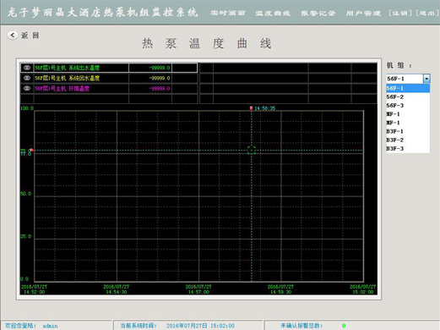
Task: Select the 系统出水温度 legend row
Action: (109, 68)
